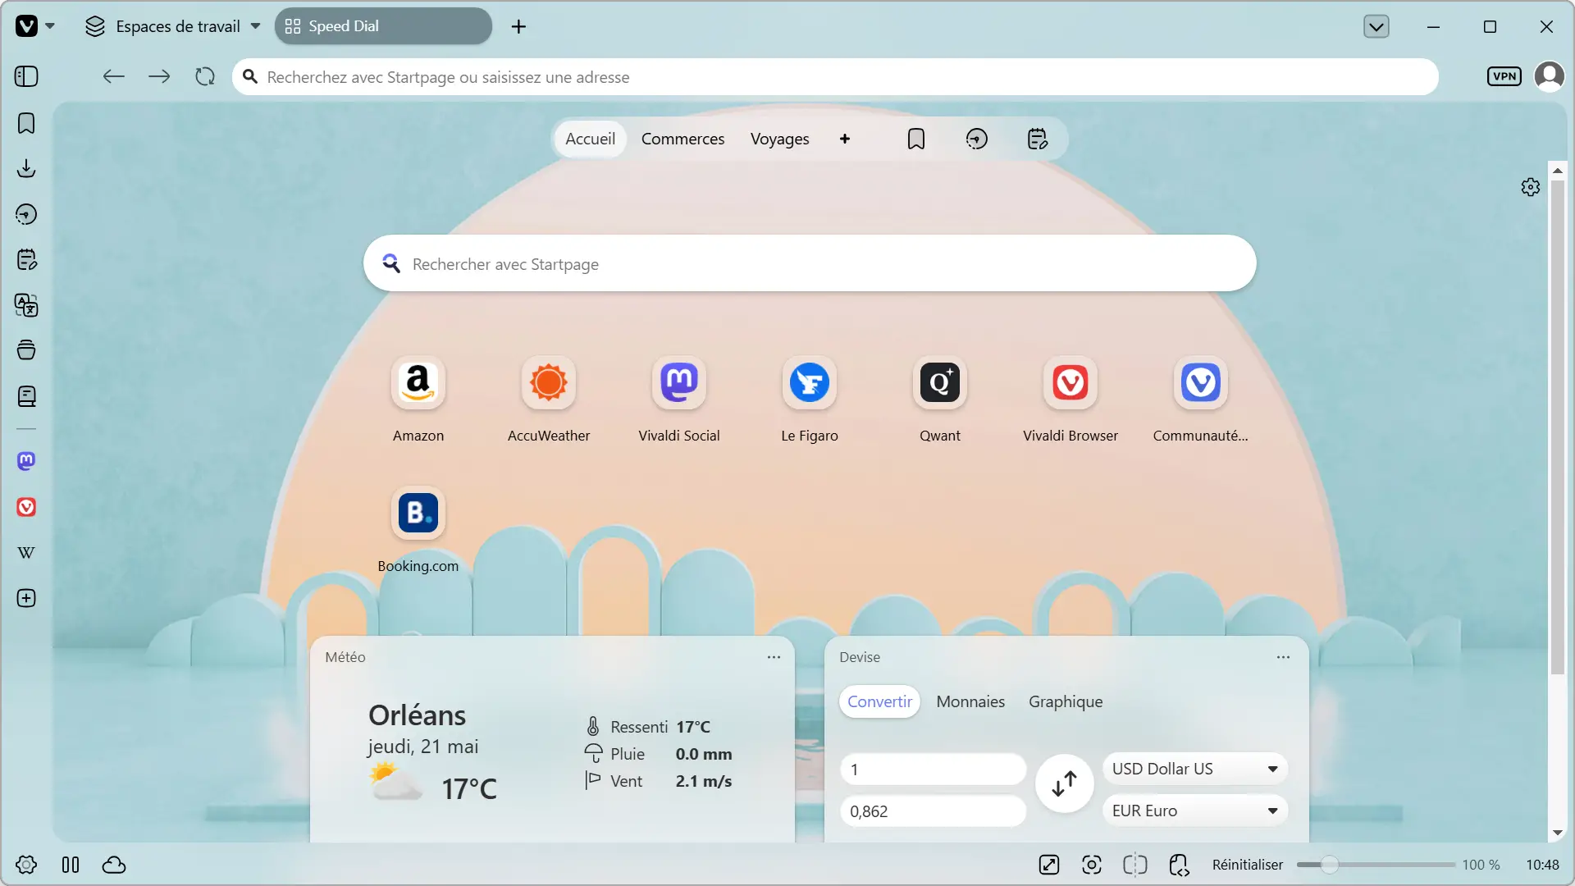Open the Vivaldi main menu icon
Screen dimensions: 1575x886
coord(26,26)
